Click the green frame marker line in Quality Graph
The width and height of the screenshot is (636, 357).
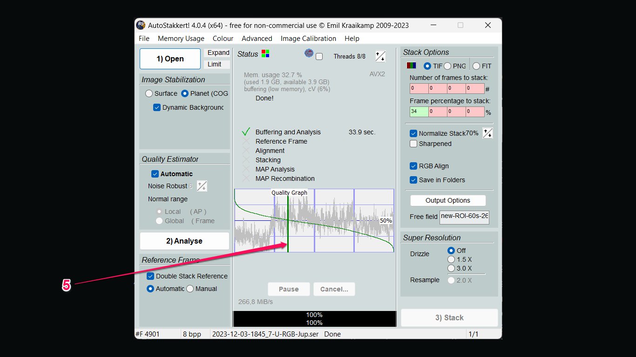[288, 224]
